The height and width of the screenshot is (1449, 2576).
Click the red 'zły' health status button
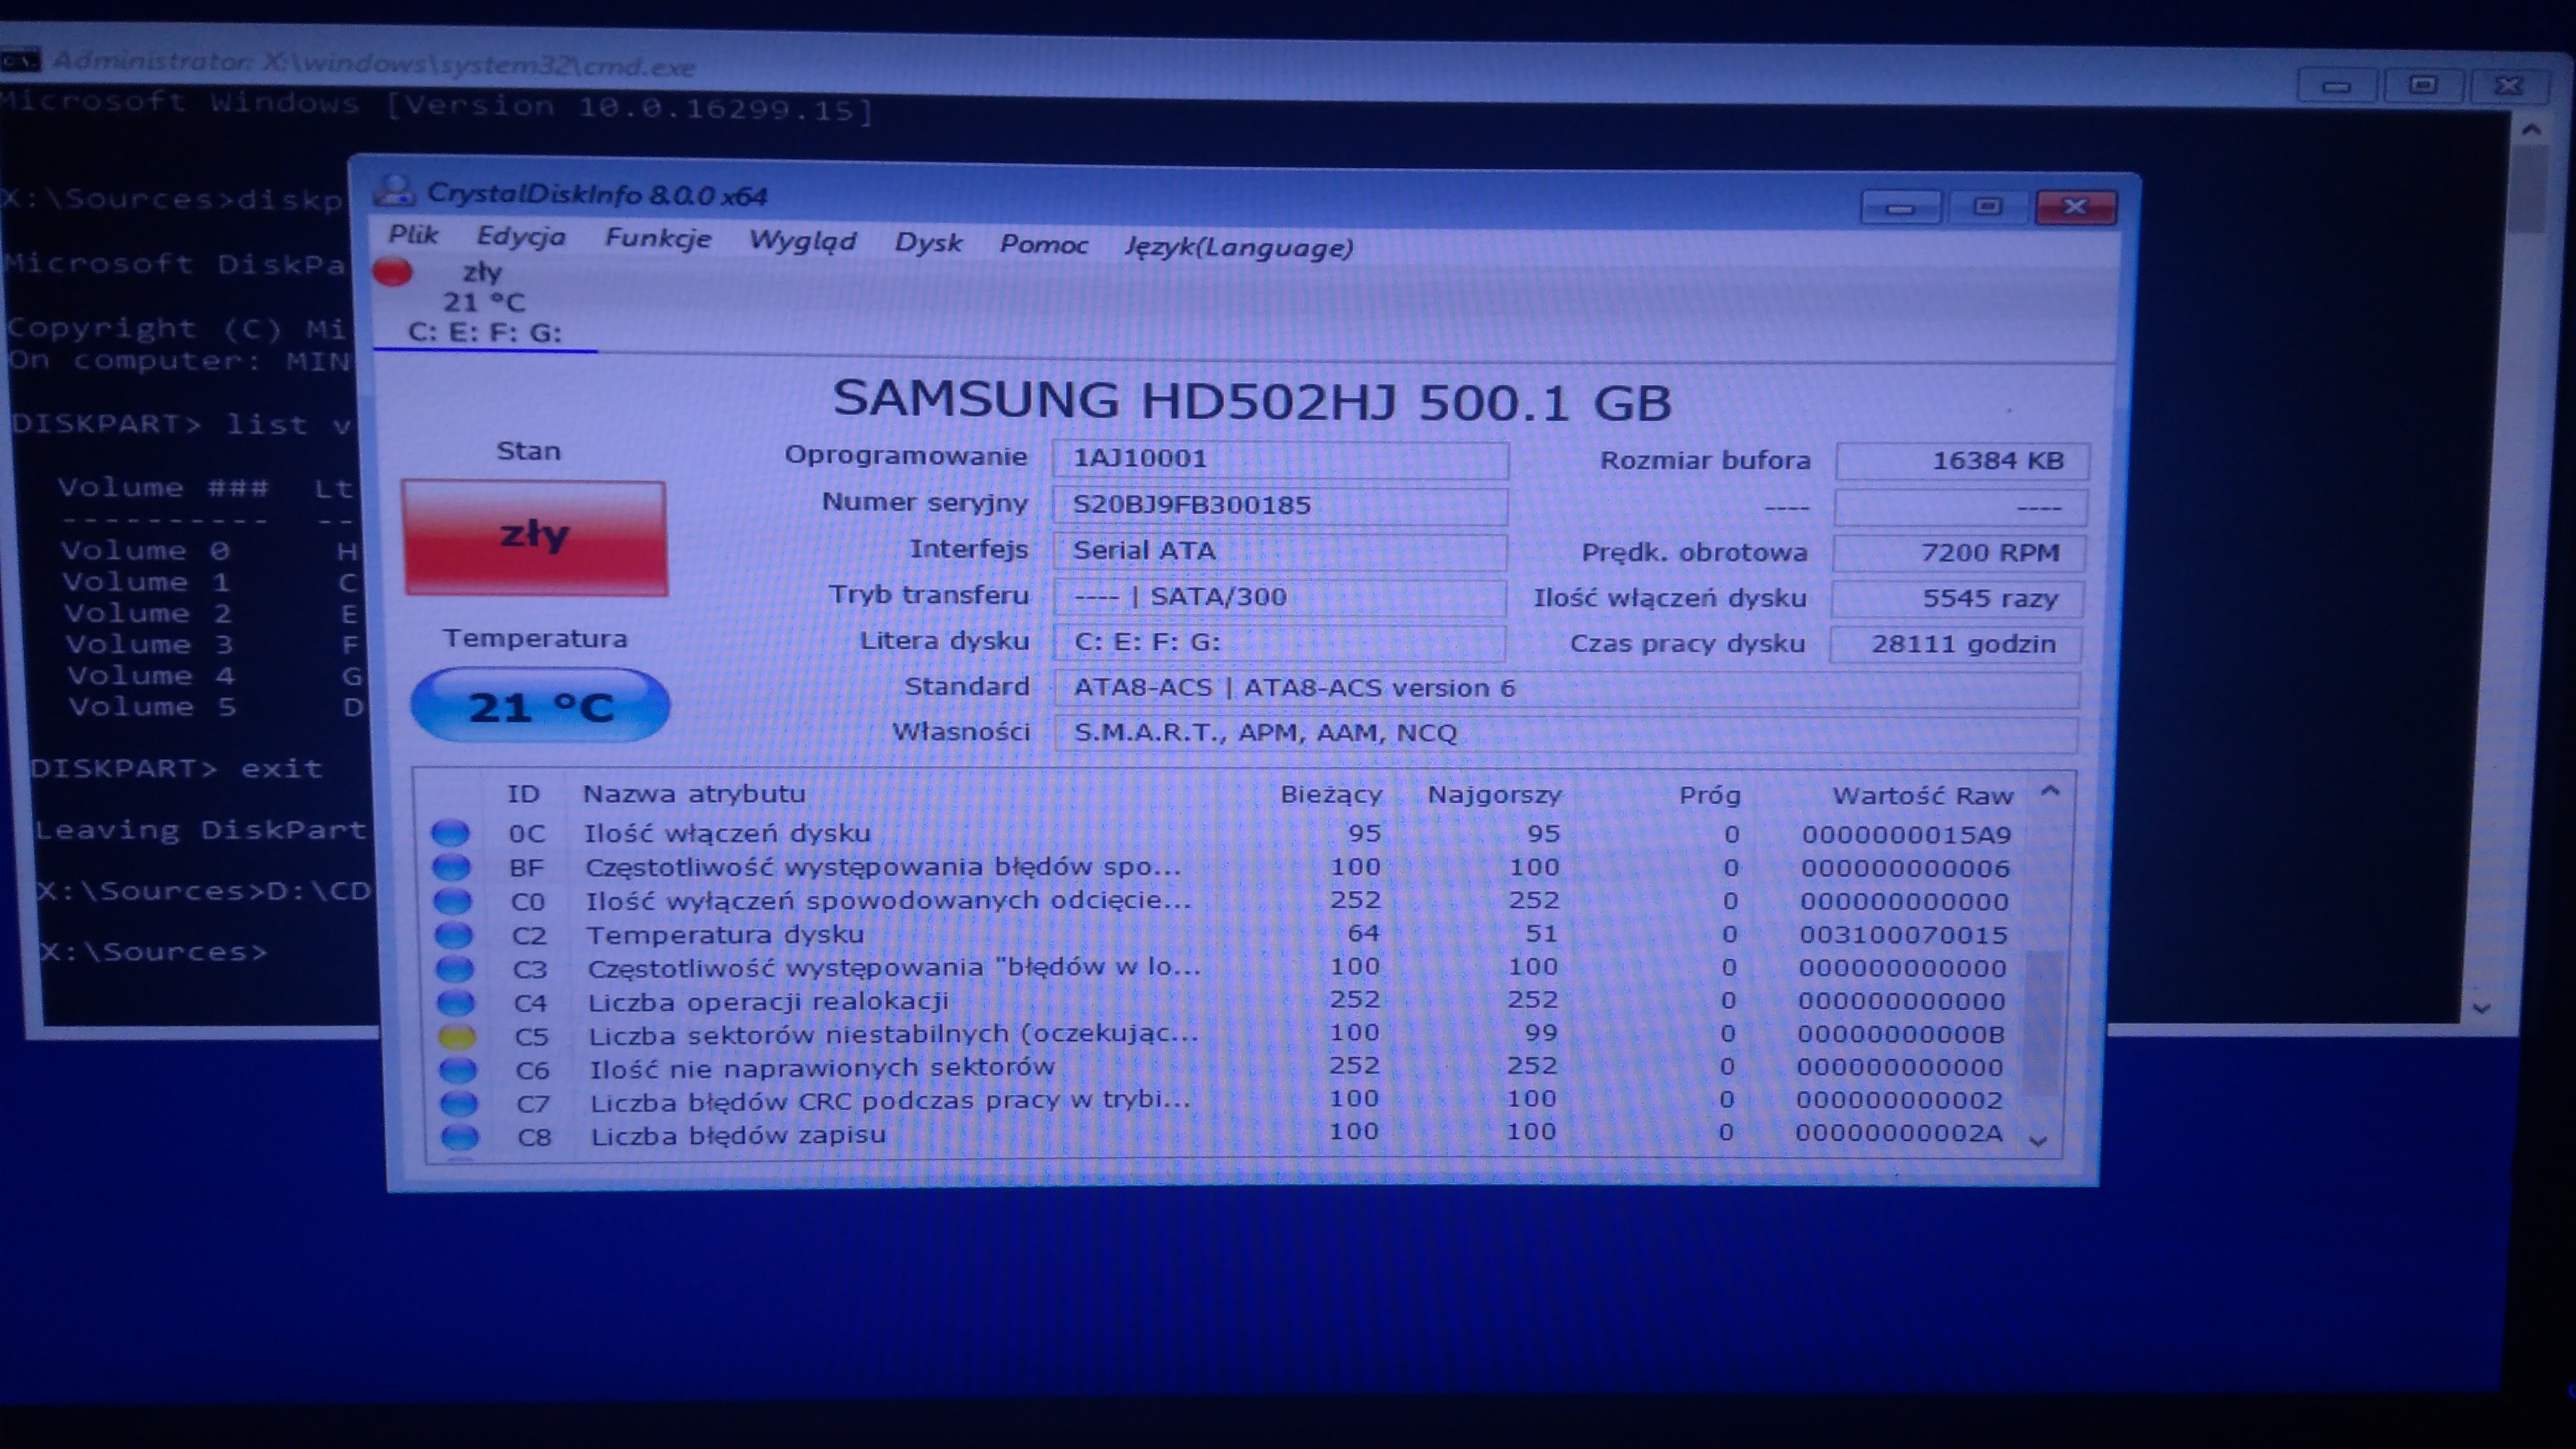tap(535, 537)
